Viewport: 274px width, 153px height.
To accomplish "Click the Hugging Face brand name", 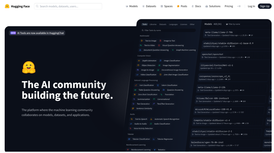I will [x=20, y=6].
